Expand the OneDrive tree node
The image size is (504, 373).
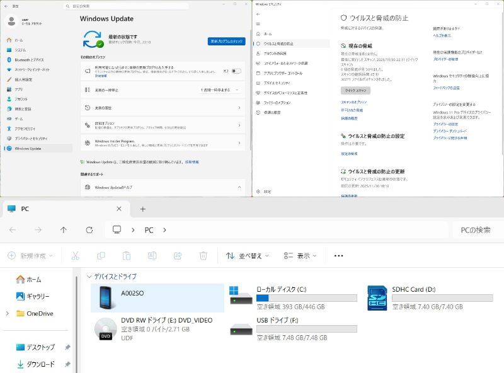8,313
